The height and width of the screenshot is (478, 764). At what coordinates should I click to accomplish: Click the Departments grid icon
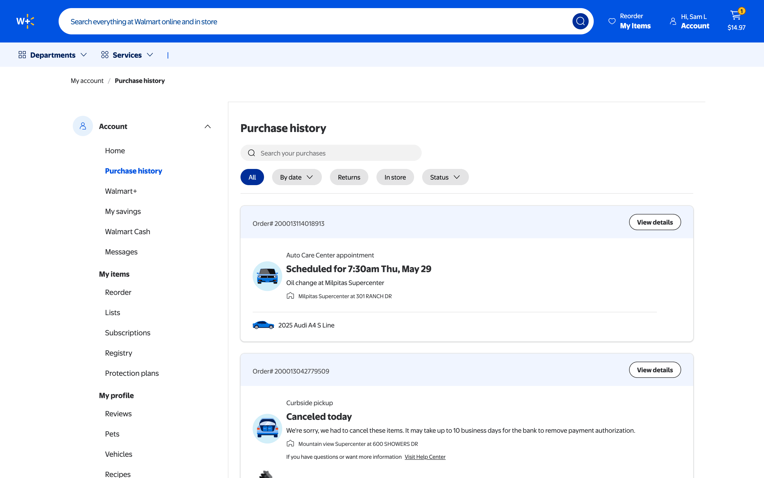tap(22, 55)
